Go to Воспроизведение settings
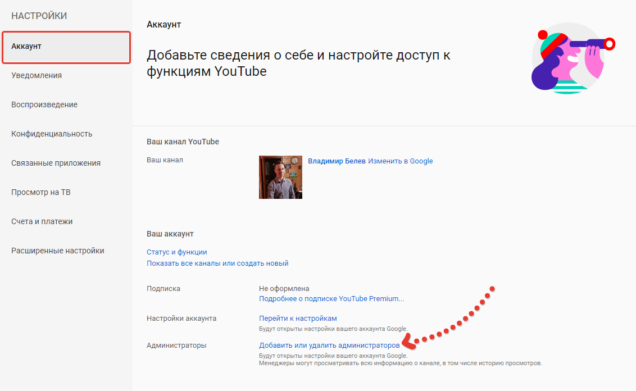Image resolution: width=636 pixels, height=391 pixels. click(x=44, y=104)
